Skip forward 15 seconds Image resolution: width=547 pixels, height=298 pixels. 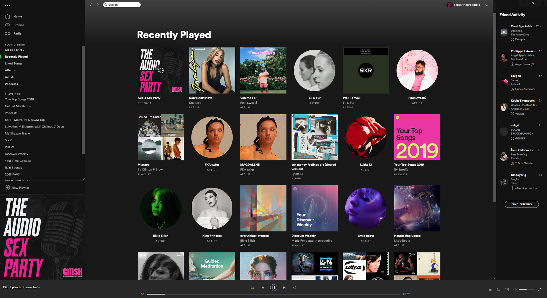295,288
